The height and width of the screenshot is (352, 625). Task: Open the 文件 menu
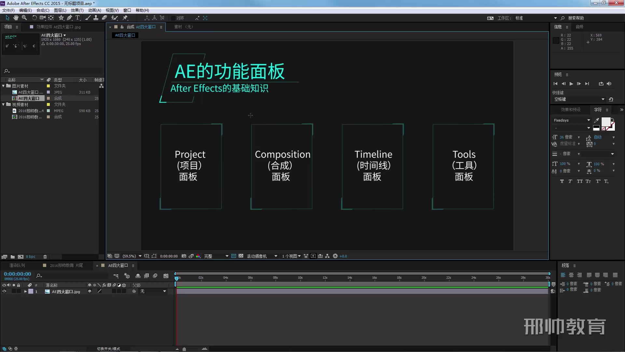(8, 10)
